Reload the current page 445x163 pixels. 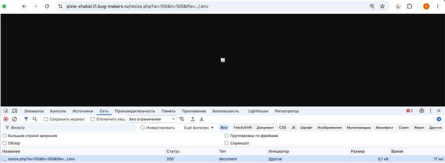point(47,6)
